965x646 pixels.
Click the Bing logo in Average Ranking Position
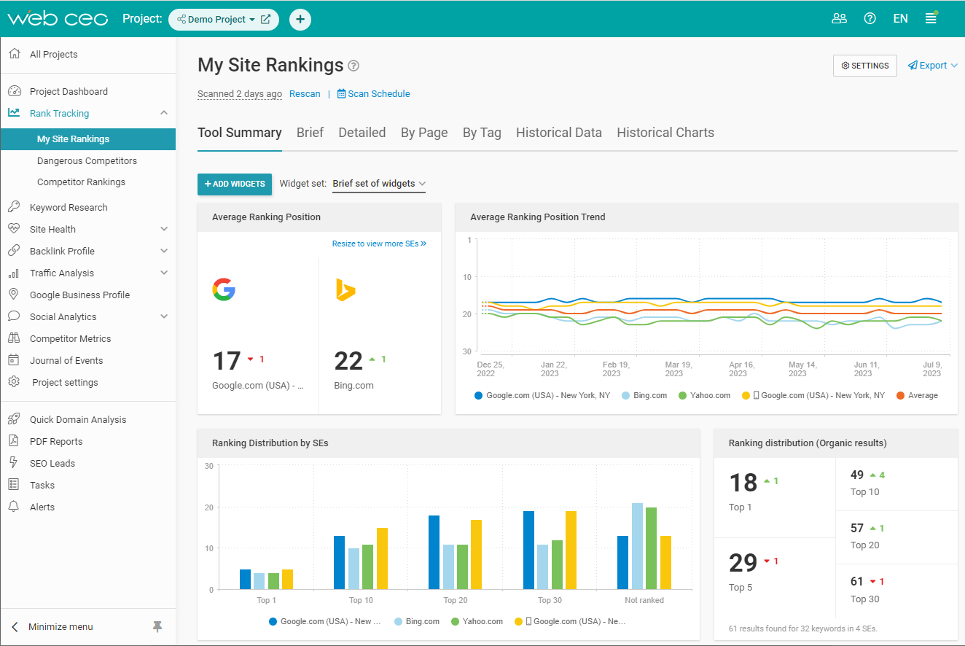coord(345,289)
